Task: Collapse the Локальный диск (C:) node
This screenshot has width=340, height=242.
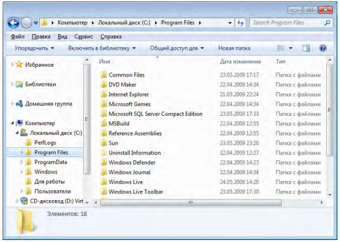Action: [x=17, y=133]
